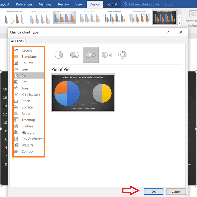Click the Recent category icon
Screen dimensions: 197x197
16,50
